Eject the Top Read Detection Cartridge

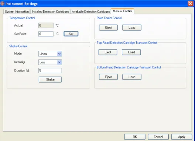(108, 52)
